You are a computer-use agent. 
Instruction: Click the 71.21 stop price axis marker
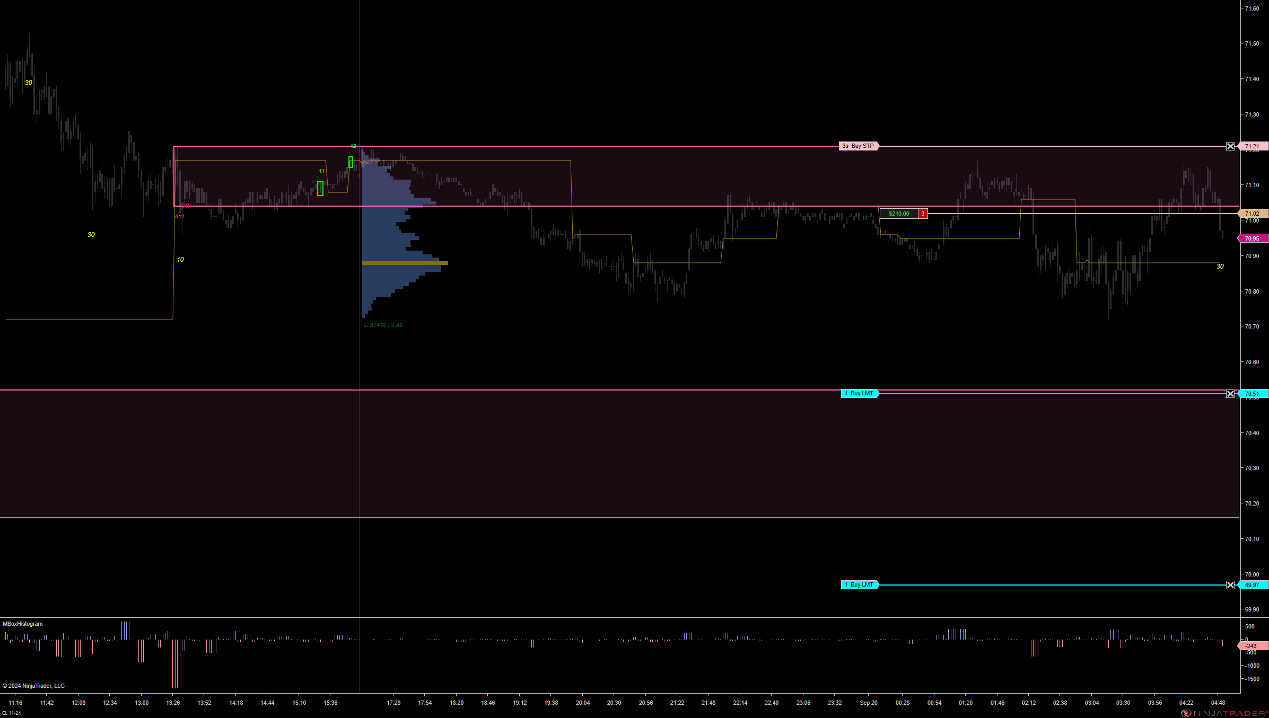1253,146
